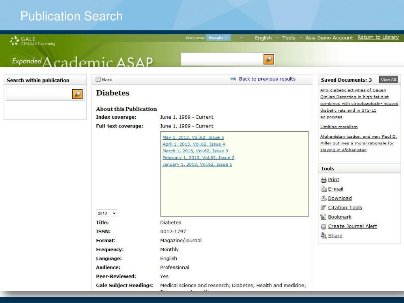Click the Gale Cengage Learning logo

click(x=33, y=41)
